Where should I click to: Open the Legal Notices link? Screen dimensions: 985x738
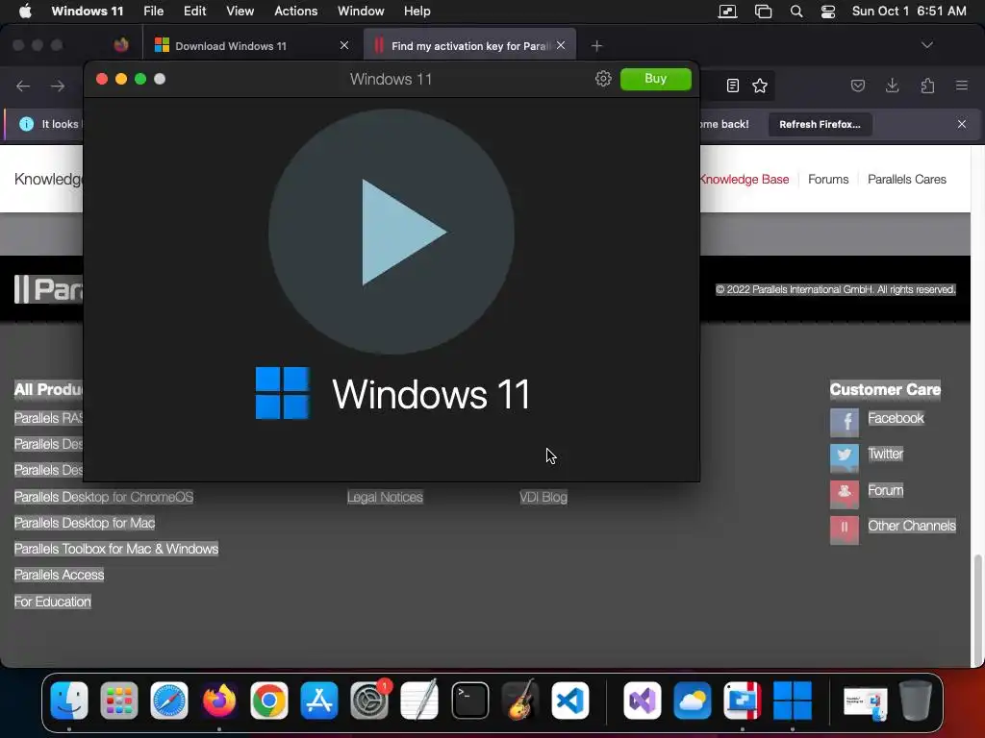pyautogui.click(x=385, y=497)
